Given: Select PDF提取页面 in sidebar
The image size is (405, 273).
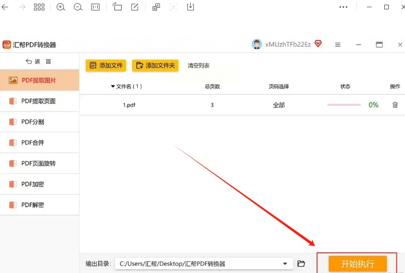Looking at the screenshot, I should [x=40, y=101].
